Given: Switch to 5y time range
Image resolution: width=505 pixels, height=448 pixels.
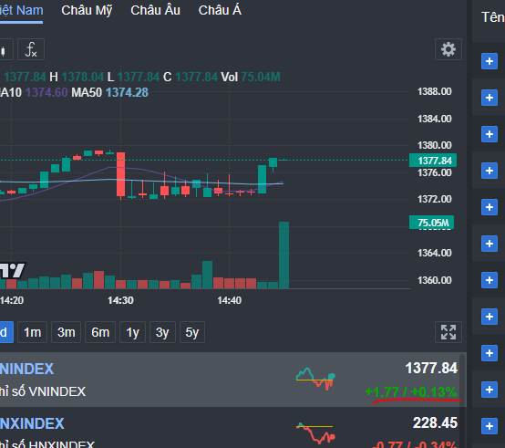Looking at the screenshot, I should click(x=192, y=332).
